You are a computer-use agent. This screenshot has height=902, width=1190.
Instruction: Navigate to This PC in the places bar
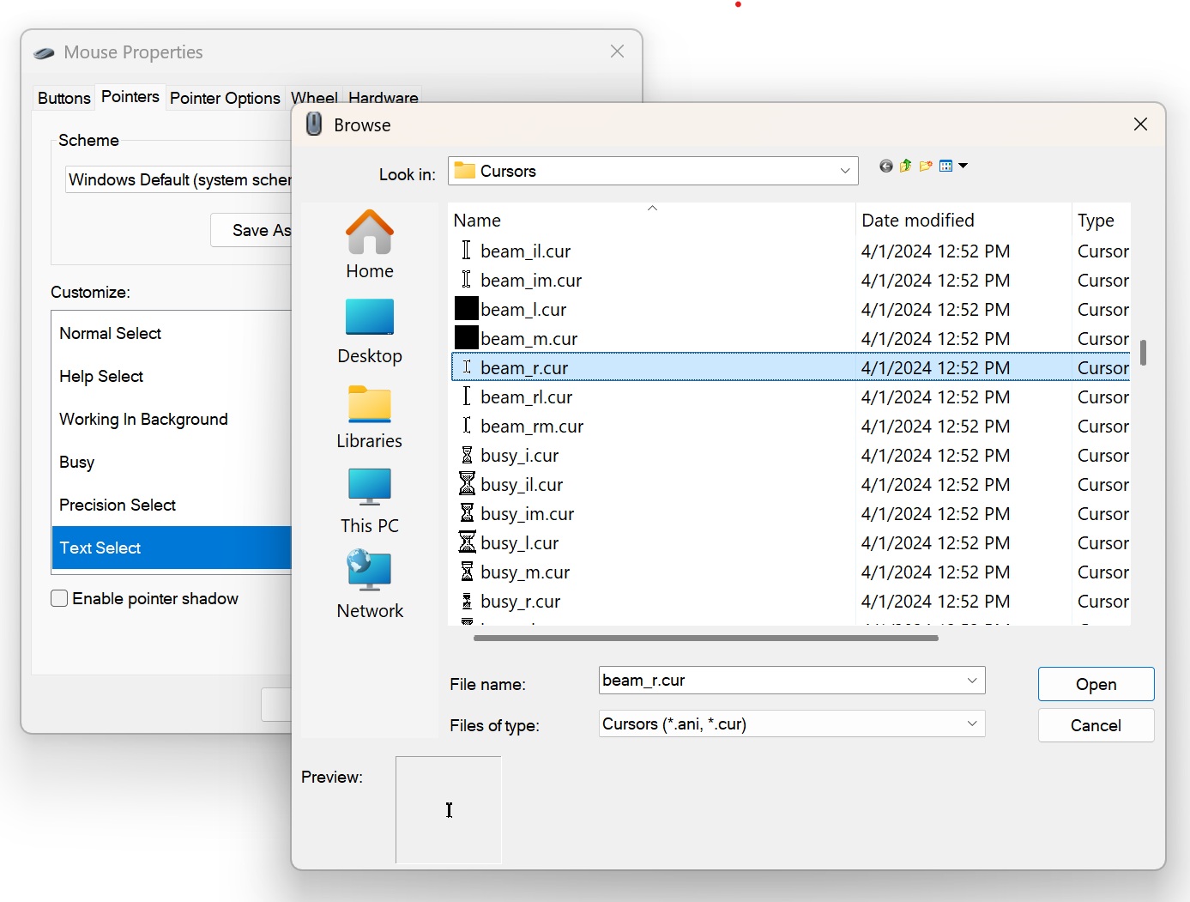tap(370, 501)
